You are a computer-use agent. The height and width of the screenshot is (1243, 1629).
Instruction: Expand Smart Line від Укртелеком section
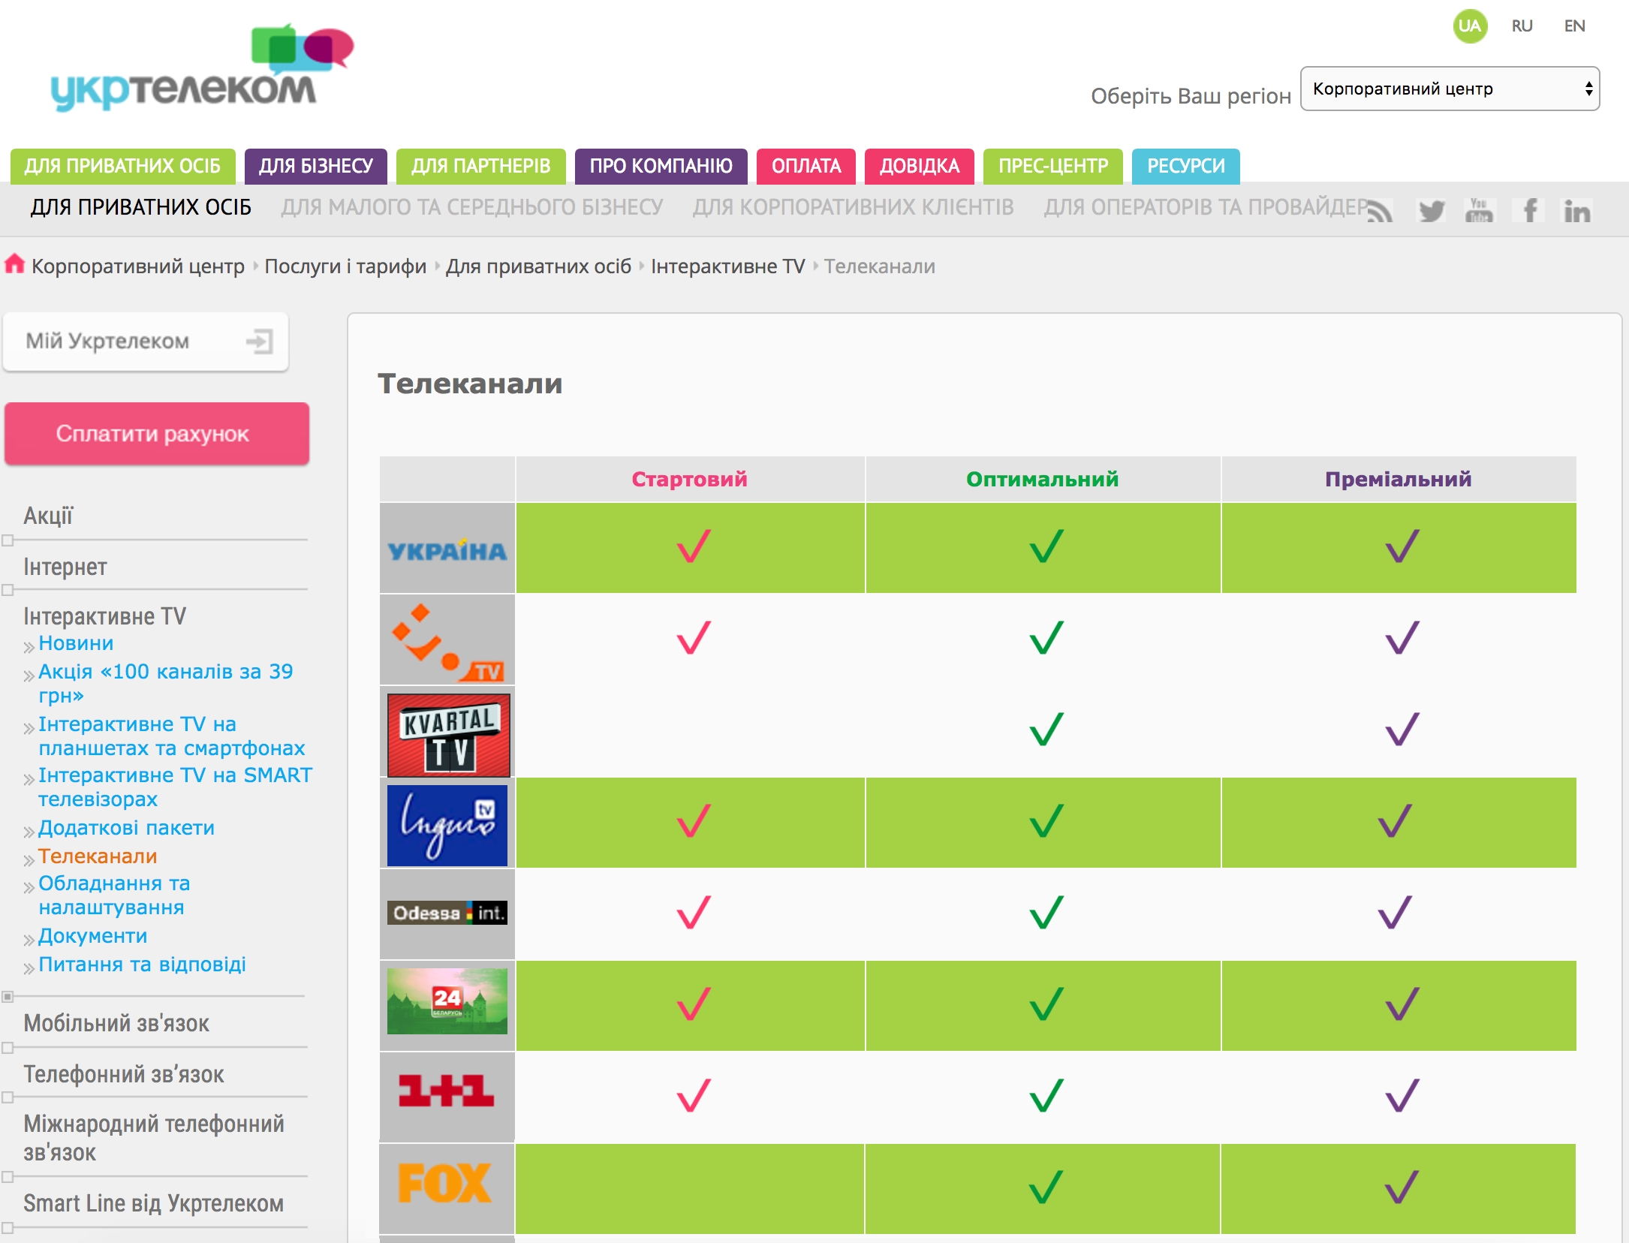[8, 1228]
